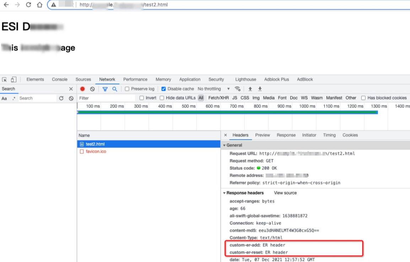Image resolution: width=410 pixels, height=262 pixels.
Task: Clear the network log icon
Action: click(x=92, y=89)
